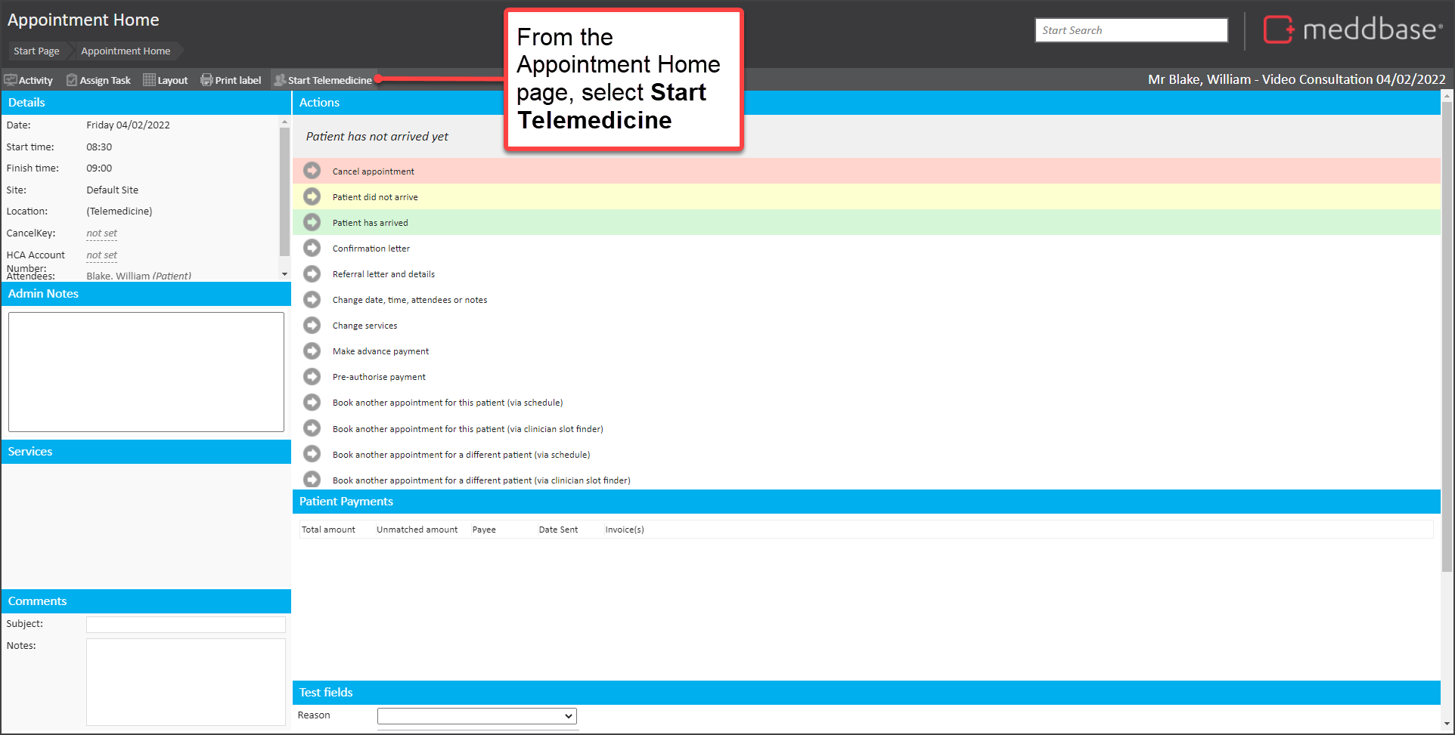Viewport: 1455px width, 735px height.
Task: Click the meddbase logo
Action: coord(1352,30)
